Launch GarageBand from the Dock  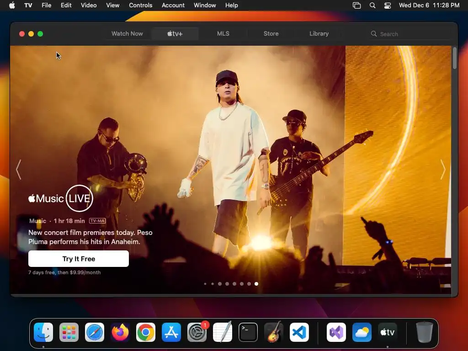tap(274, 332)
